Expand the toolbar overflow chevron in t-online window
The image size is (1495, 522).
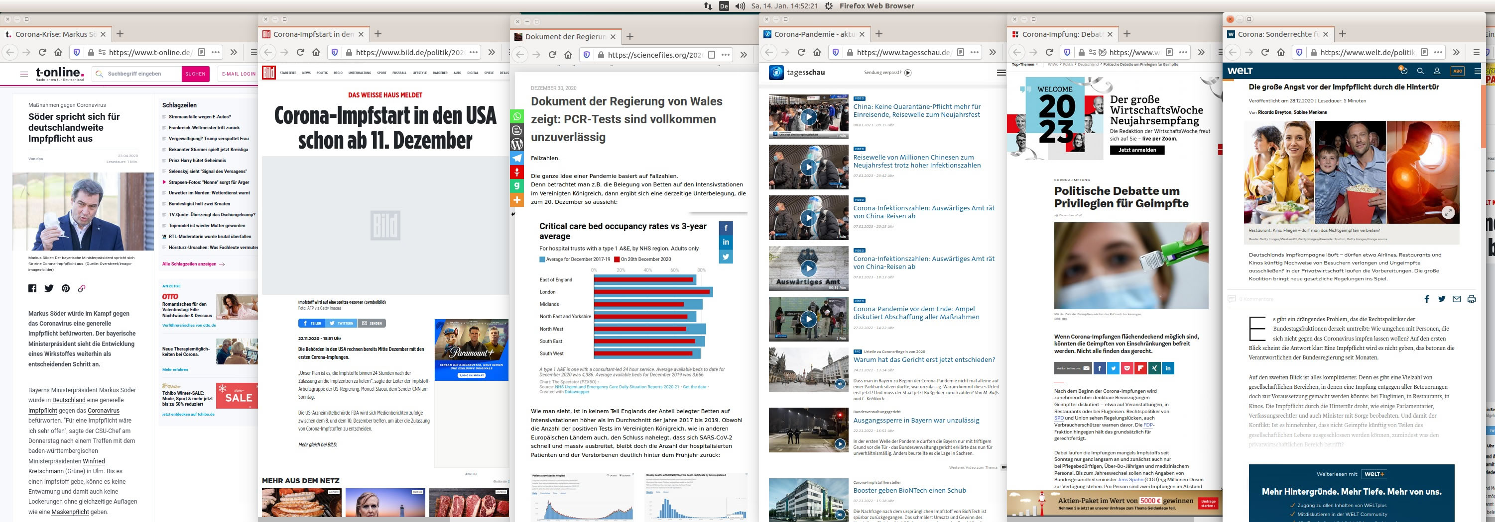pyautogui.click(x=233, y=52)
